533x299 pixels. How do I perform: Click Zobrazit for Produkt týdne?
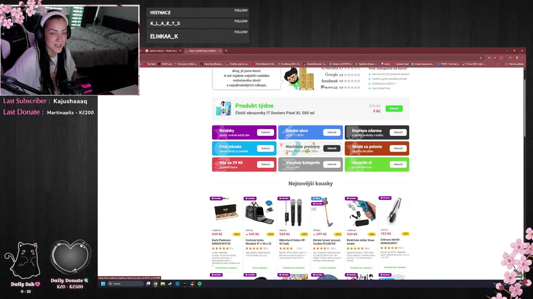coord(394,108)
